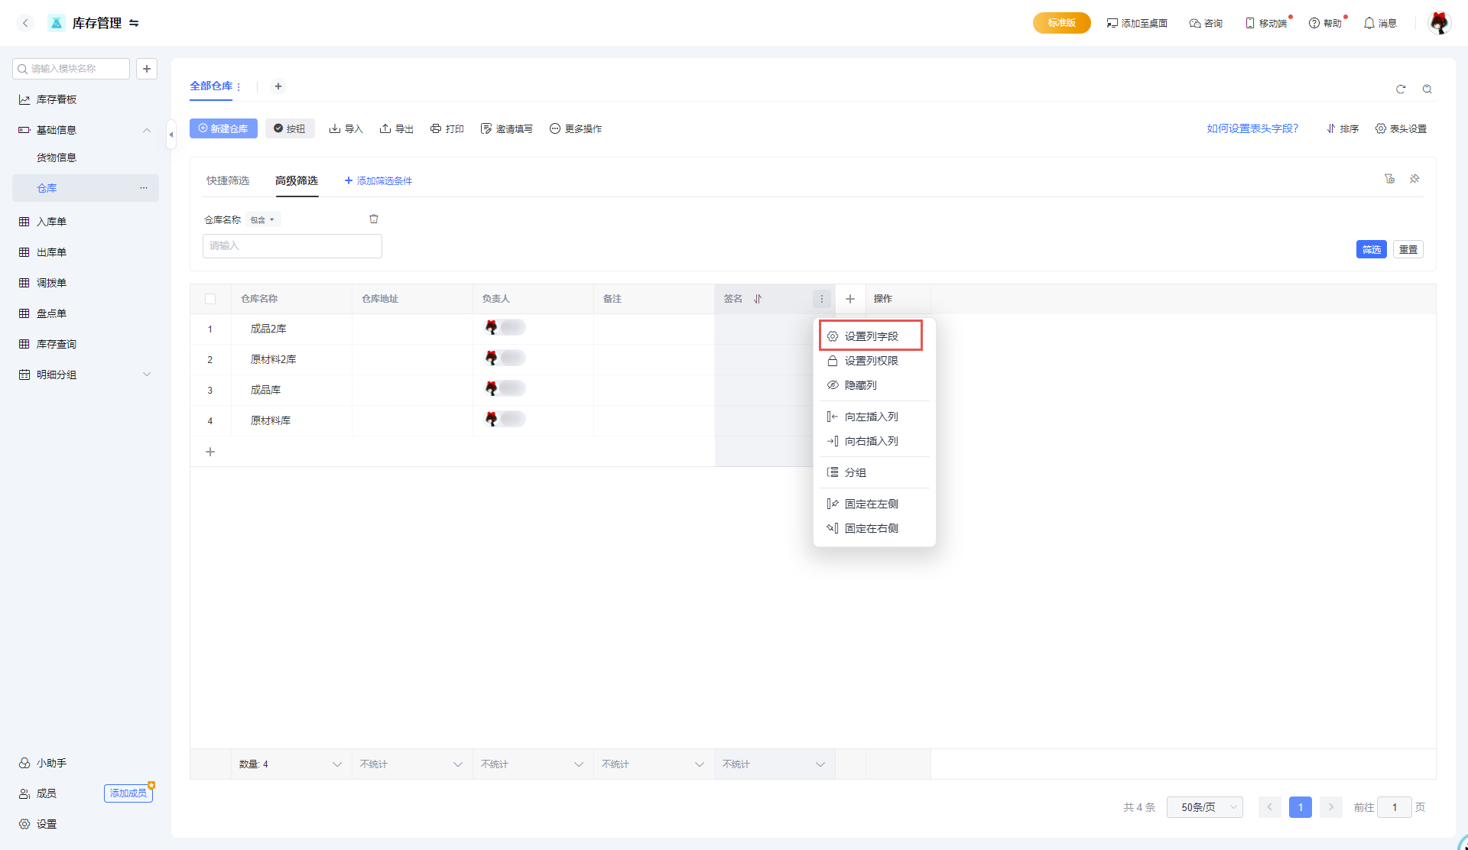Switch to the 快捷筛选 tab

pyautogui.click(x=228, y=180)
